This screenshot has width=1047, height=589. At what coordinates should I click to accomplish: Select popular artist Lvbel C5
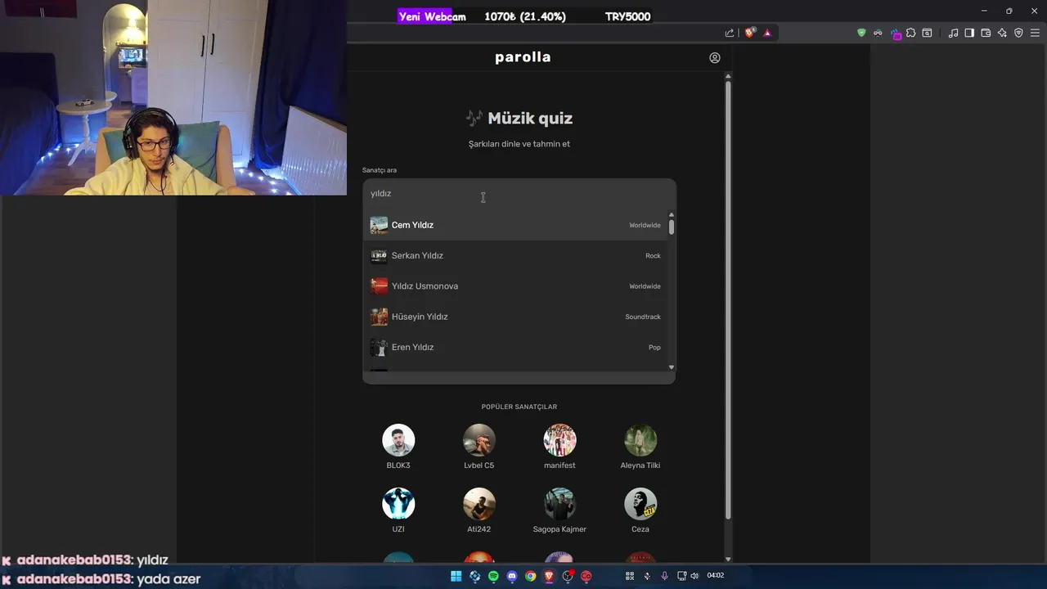pyautogui.click(x=479, y=447)
